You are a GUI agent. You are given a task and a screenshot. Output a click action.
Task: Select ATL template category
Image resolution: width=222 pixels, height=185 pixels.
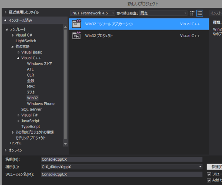tap(30, 70)
